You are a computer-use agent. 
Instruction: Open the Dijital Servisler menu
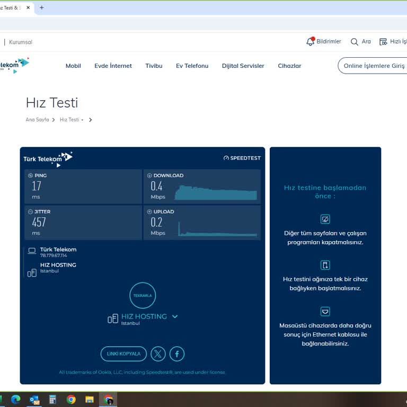tap(243, 66)
